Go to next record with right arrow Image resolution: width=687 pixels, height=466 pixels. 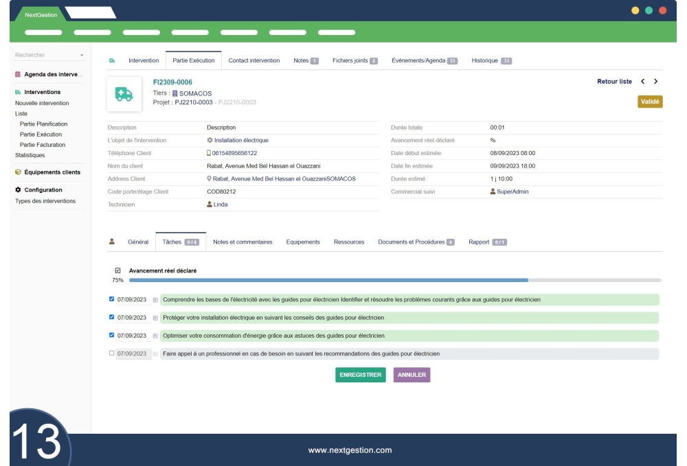point(656,82)
